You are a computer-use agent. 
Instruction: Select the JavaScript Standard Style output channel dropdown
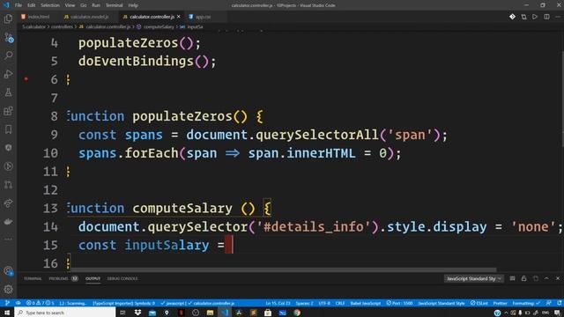coord(473,278)
